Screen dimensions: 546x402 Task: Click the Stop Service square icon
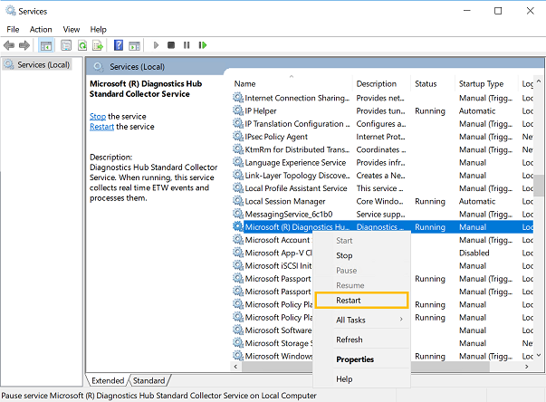tap(171, 45)
